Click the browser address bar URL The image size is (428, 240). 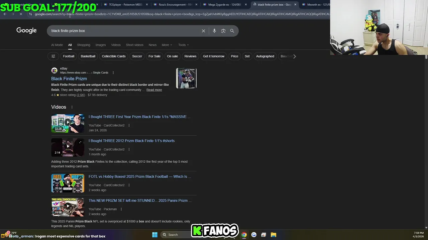182,14
